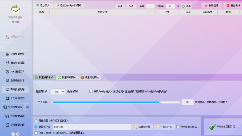
Task: Select 覆盖原图 radio option
Action: [x=36, y=120]
